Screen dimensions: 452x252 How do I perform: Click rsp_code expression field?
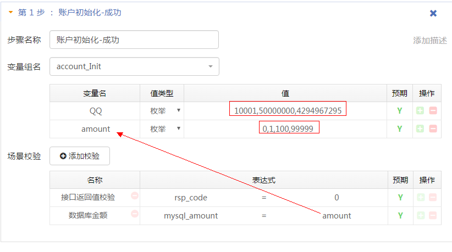pos(191,198)
